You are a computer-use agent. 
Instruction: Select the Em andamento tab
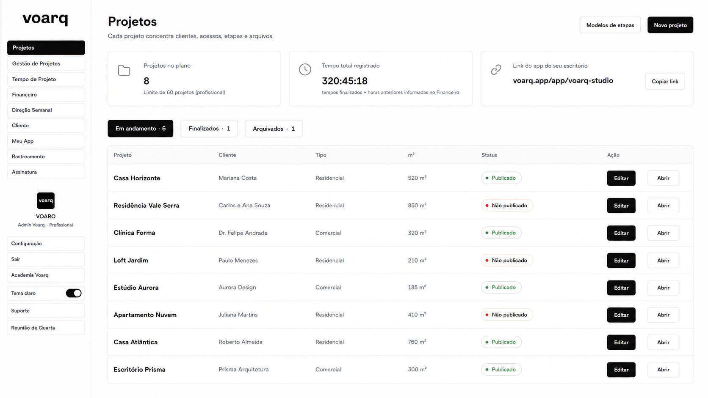(141, 129)
